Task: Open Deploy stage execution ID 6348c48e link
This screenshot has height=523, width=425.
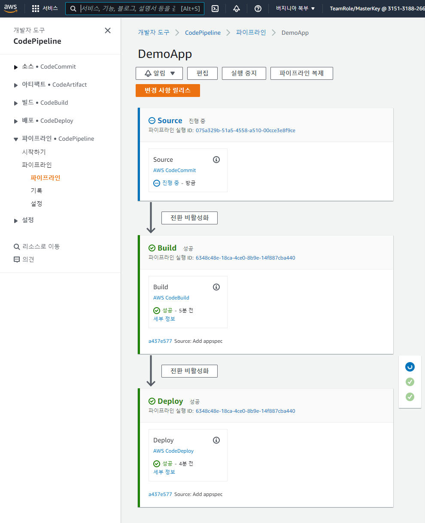Action: (x=246, y=411)
